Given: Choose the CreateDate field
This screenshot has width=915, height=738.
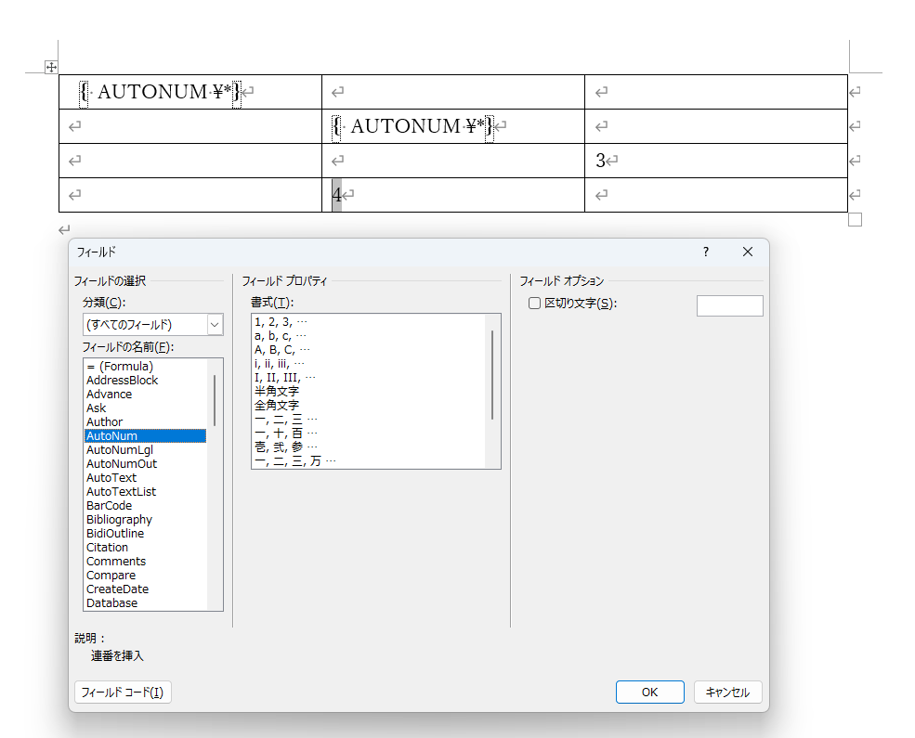Looking at the screenshot, I should (x=117, y=589).
